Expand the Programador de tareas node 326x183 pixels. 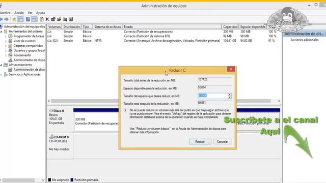[x=6, y=36]
